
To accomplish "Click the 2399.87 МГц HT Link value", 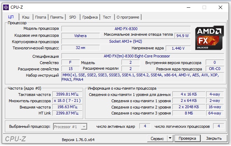I will pyautogui.click(x=67, y=113).
